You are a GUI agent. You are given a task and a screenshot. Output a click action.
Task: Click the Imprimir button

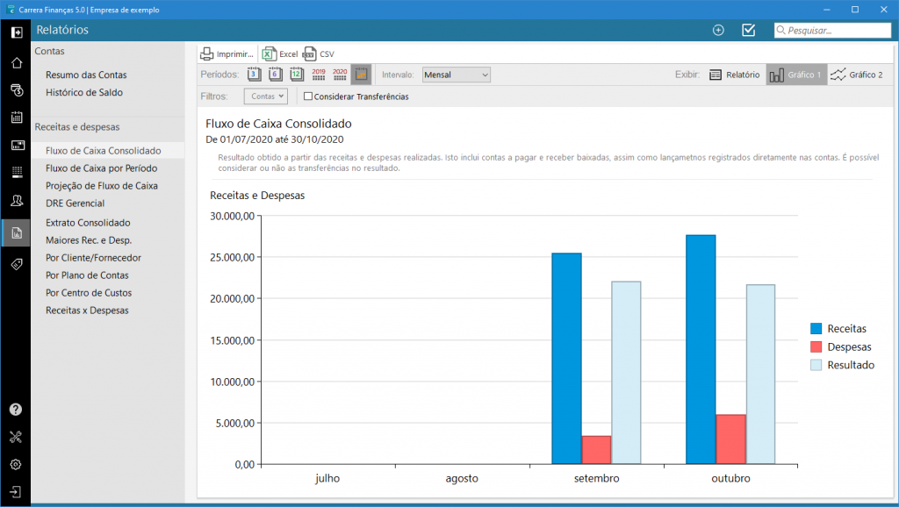[227, 54]
